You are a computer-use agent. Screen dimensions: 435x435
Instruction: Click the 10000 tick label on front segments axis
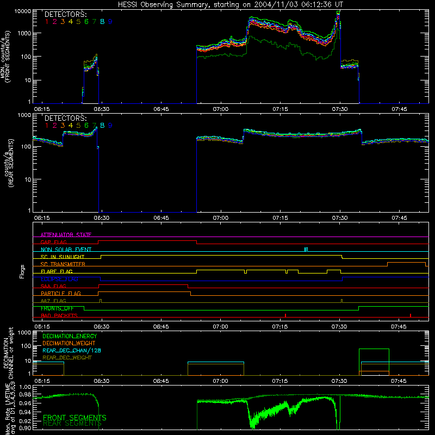23,11
